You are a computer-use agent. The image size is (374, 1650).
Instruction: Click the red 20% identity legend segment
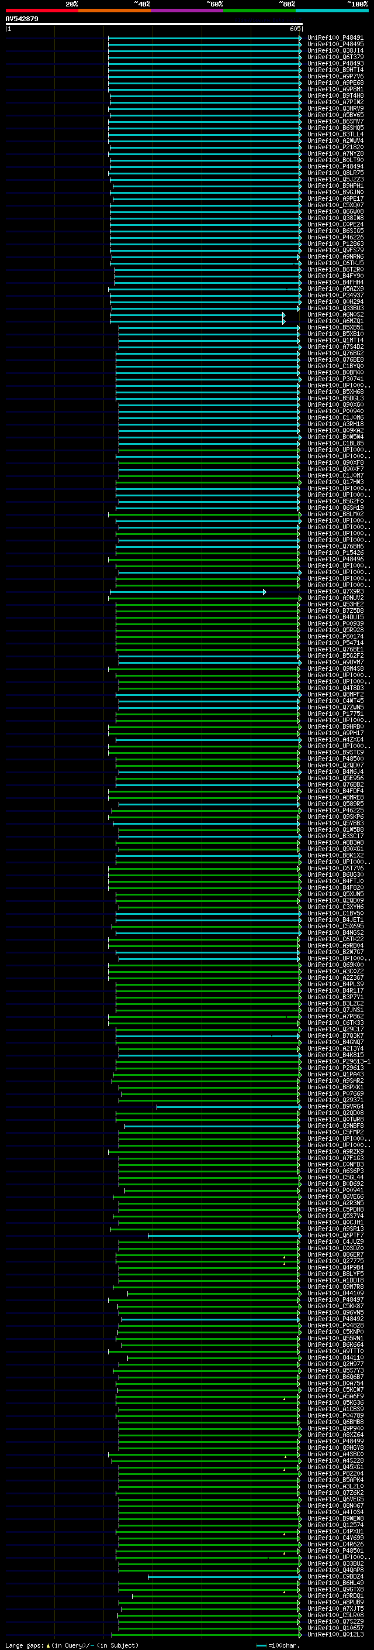coord(41,11)
